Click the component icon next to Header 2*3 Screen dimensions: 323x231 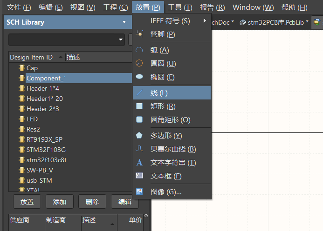[21, 109]
